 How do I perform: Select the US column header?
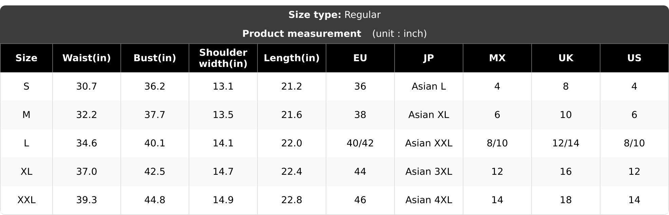pyautogui.click(x=634, y=58)
